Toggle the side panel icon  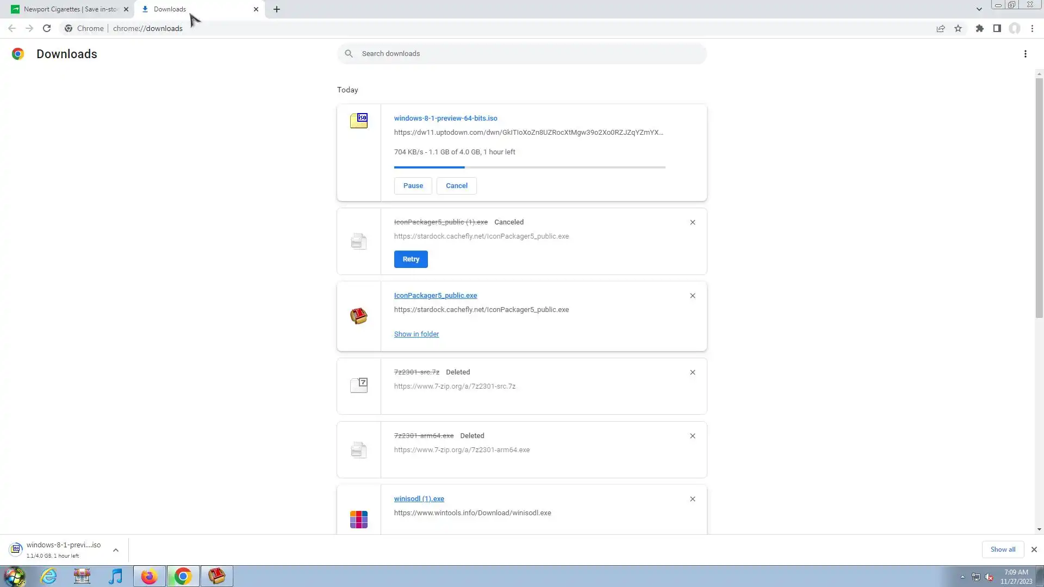pyautogui.click(x=997, y=28)
